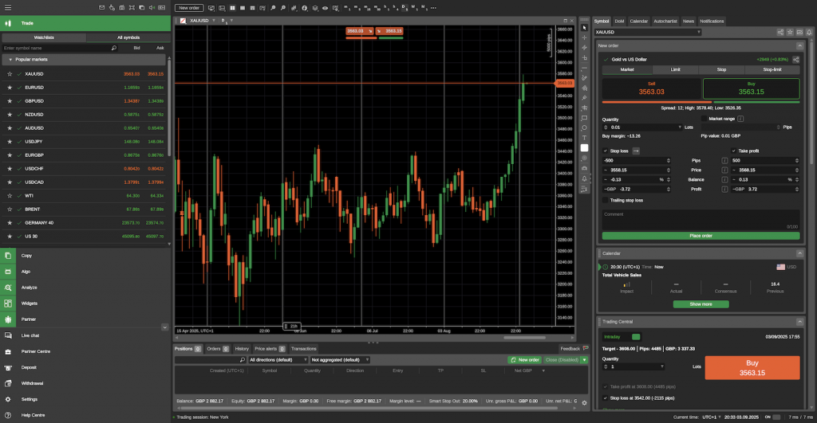Click the star favorite icon in symbol panel
The width and height of the screenshot is (817, 423).
click(x=790, y=32)
